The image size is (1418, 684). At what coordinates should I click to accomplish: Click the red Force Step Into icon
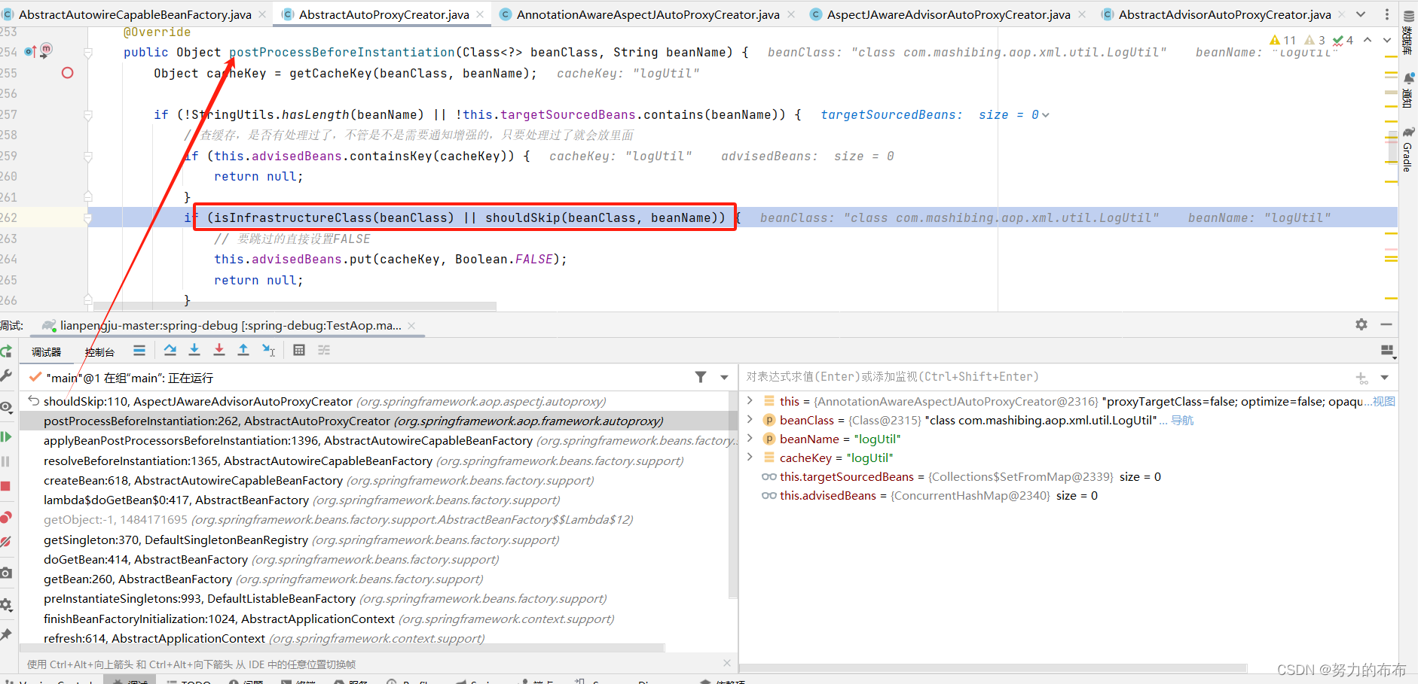(219, 350)
